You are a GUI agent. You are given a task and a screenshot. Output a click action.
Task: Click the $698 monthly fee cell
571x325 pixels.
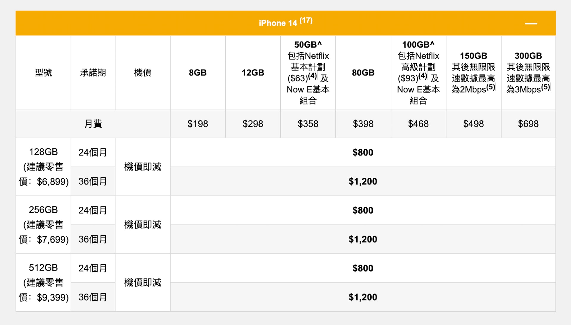click(528, 124)
